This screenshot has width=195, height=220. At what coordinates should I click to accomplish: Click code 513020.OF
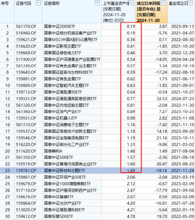pyautogui.click(x=26, y=210)
